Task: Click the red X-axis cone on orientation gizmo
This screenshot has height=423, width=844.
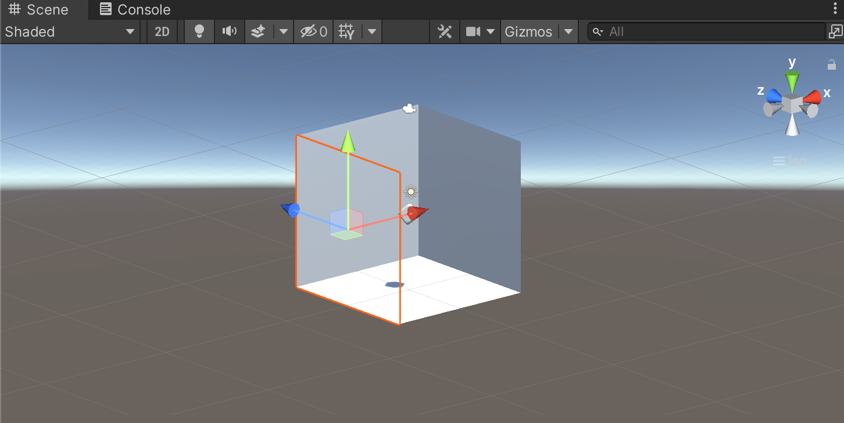Action: pos(813,96)
